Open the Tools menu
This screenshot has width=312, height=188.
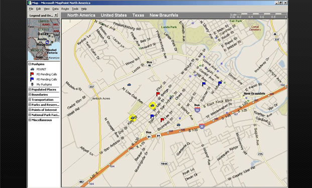coord(75,9)
